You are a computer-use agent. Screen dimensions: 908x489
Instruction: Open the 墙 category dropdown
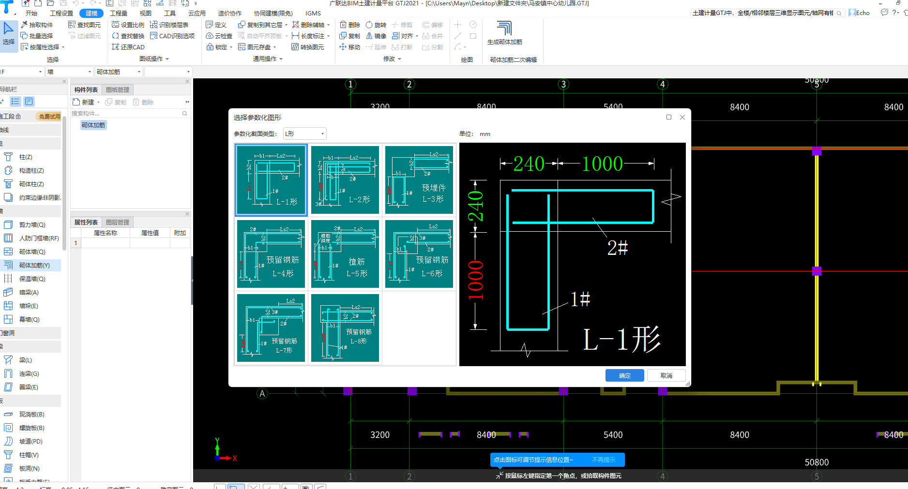click(x=69, y=72)
